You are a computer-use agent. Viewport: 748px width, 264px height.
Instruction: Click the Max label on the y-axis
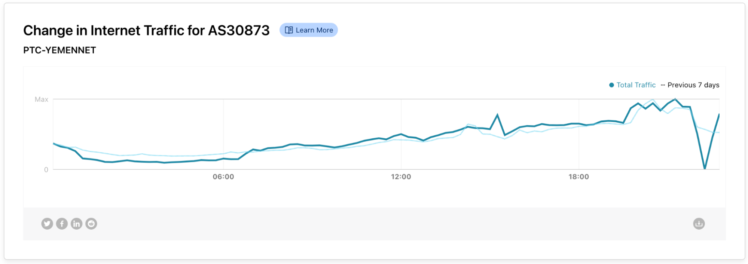point(42,99)
